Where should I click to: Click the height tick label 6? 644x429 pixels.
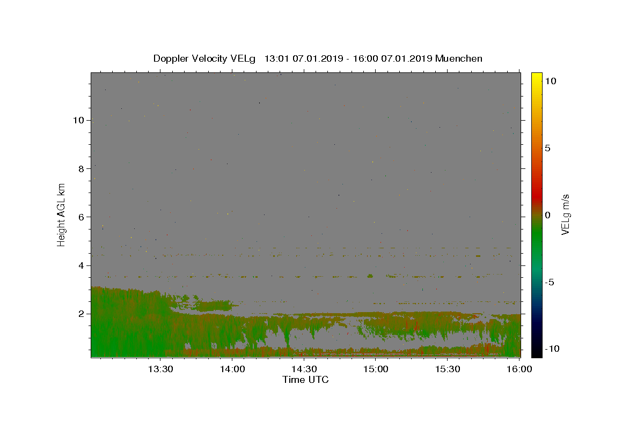(81, 217)
